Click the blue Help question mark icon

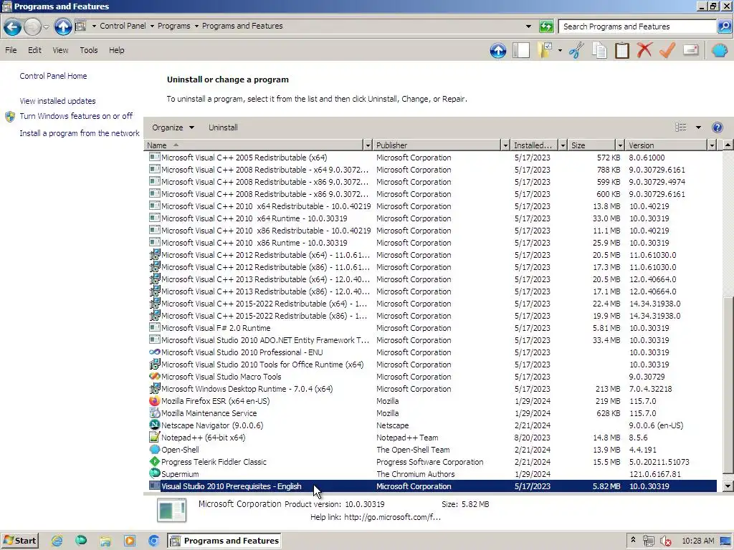[717, 127]
